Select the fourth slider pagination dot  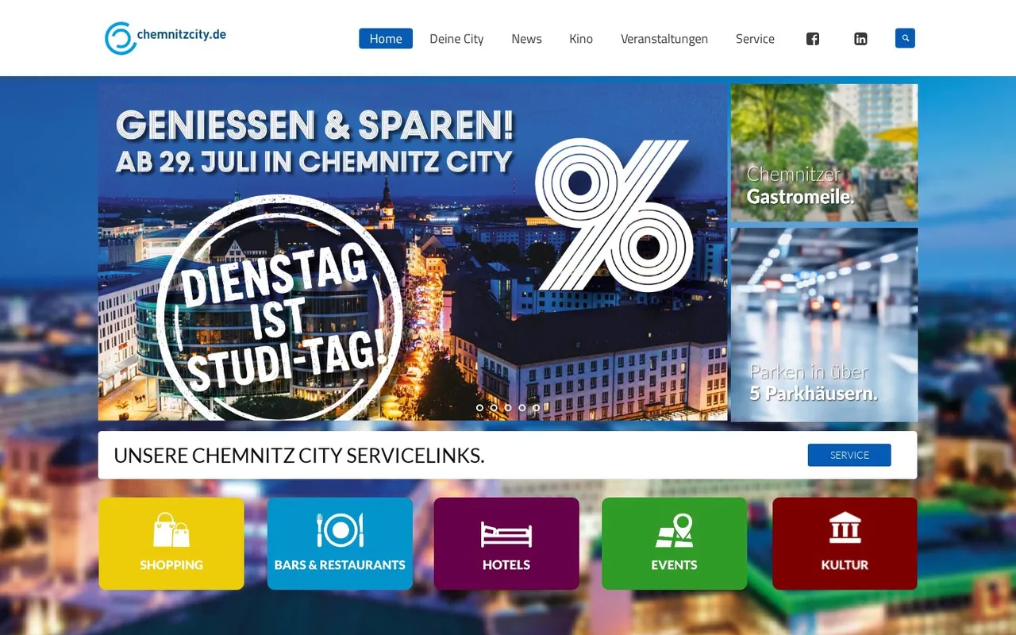pyautogui.click(x=521, y=407)
